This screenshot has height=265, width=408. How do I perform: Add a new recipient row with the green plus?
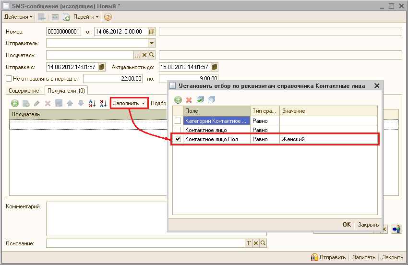pos(15,103)
